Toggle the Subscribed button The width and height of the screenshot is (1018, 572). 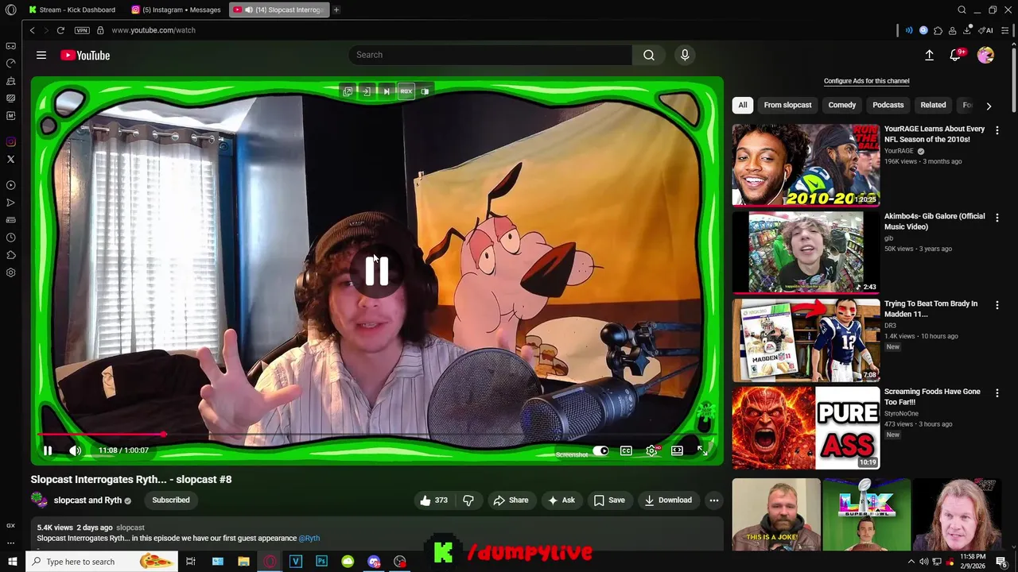pos(171,500)
